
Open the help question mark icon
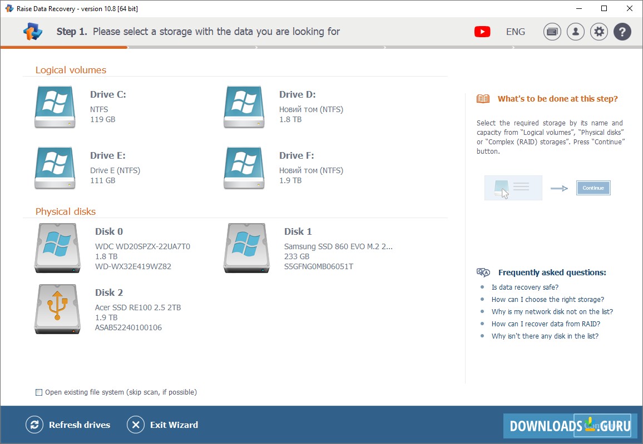622,32
